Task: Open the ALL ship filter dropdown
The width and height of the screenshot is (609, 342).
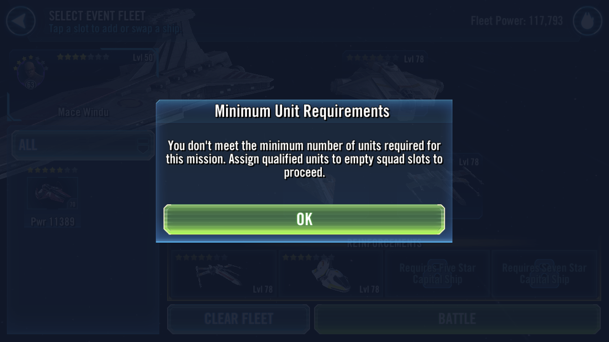Action: coord(82,145)
